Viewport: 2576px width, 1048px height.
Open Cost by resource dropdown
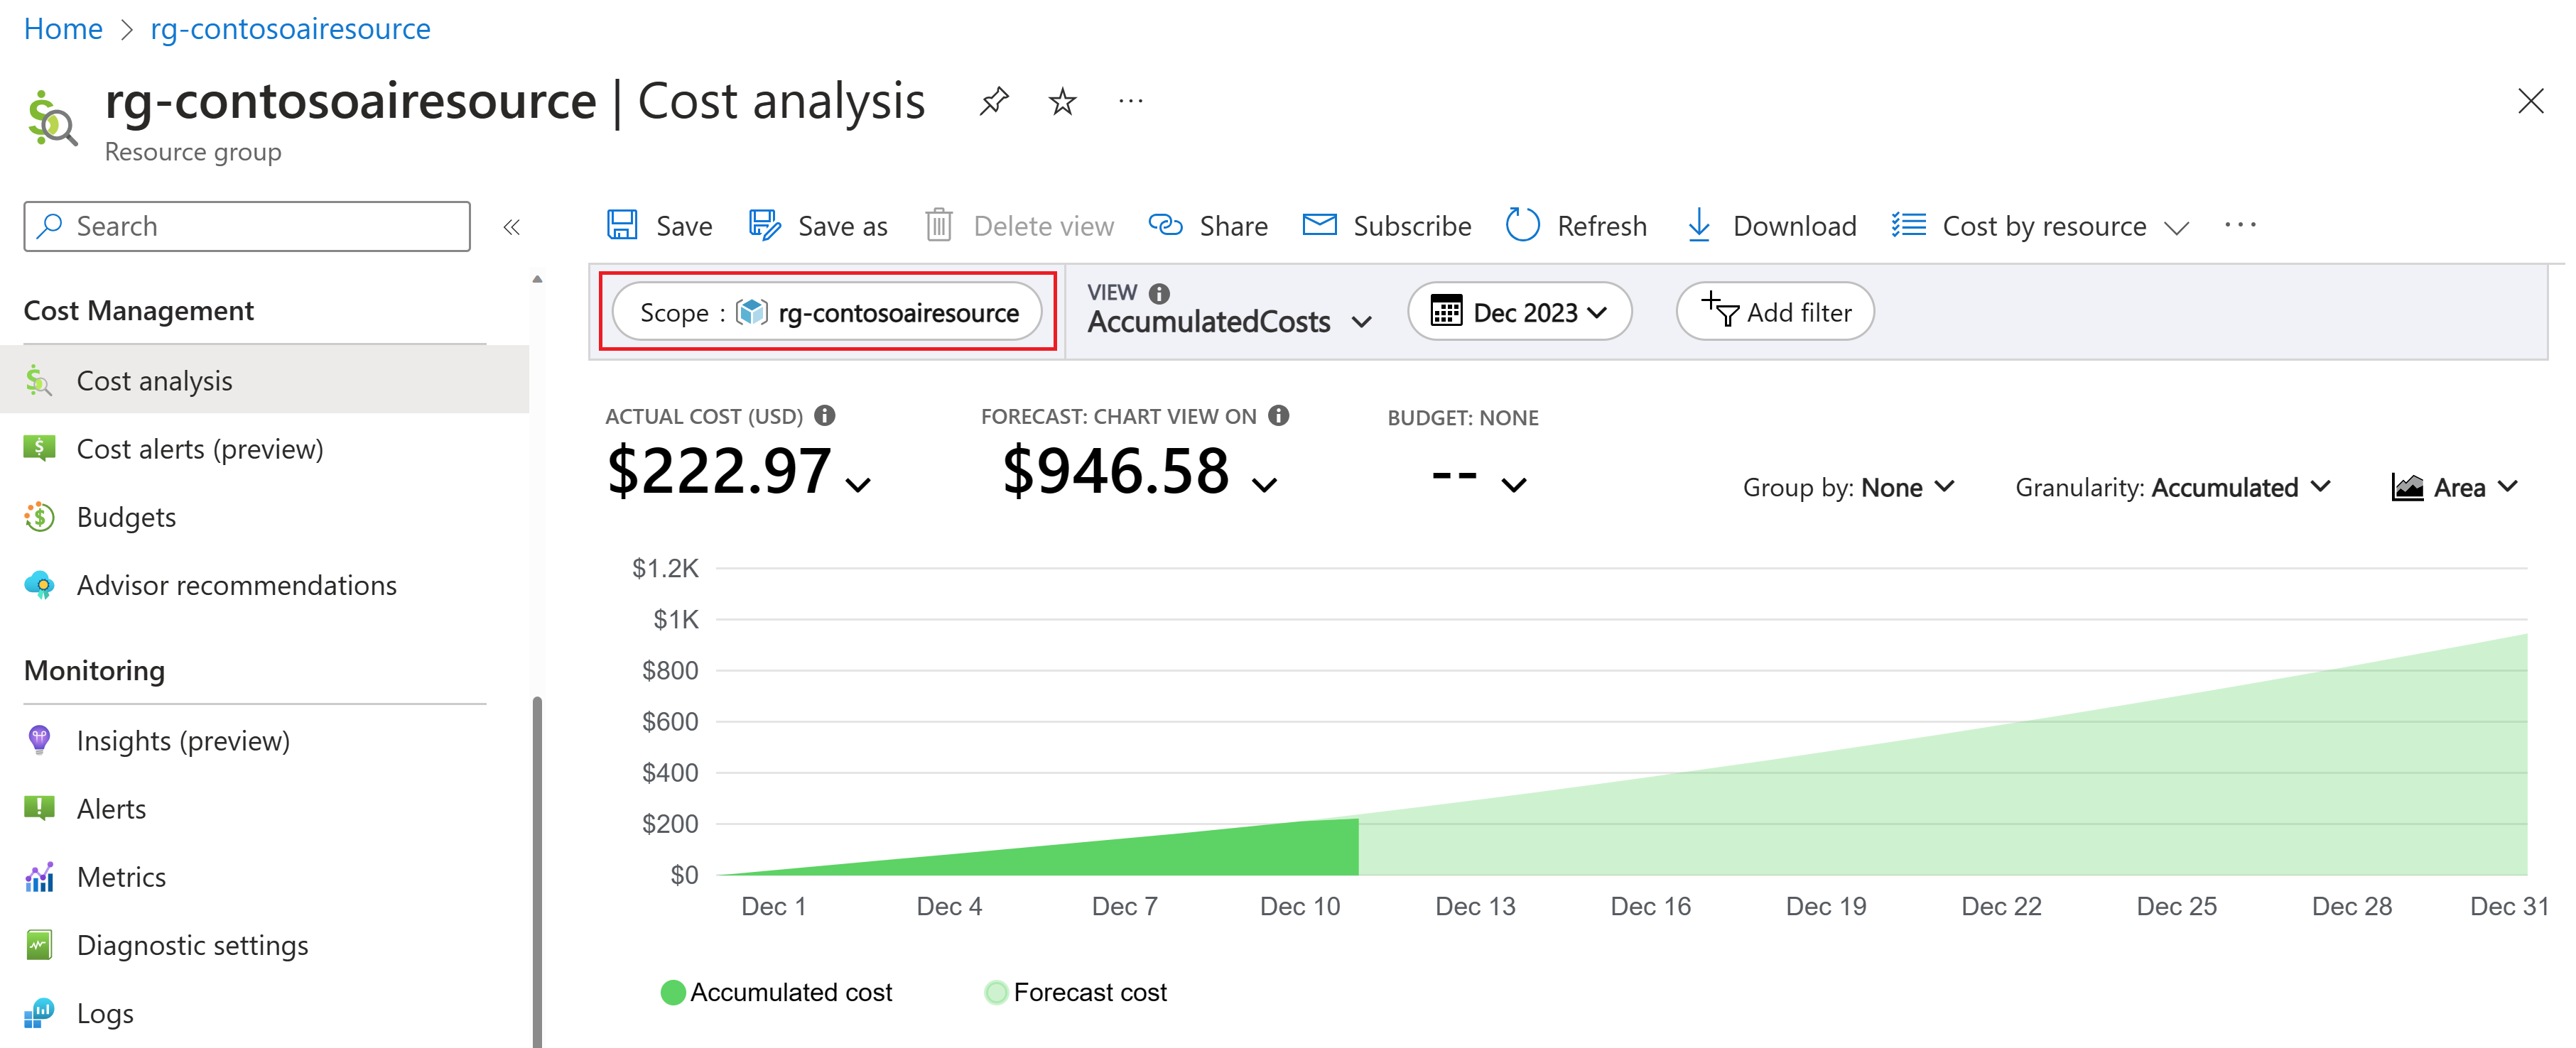point(2040,226)
